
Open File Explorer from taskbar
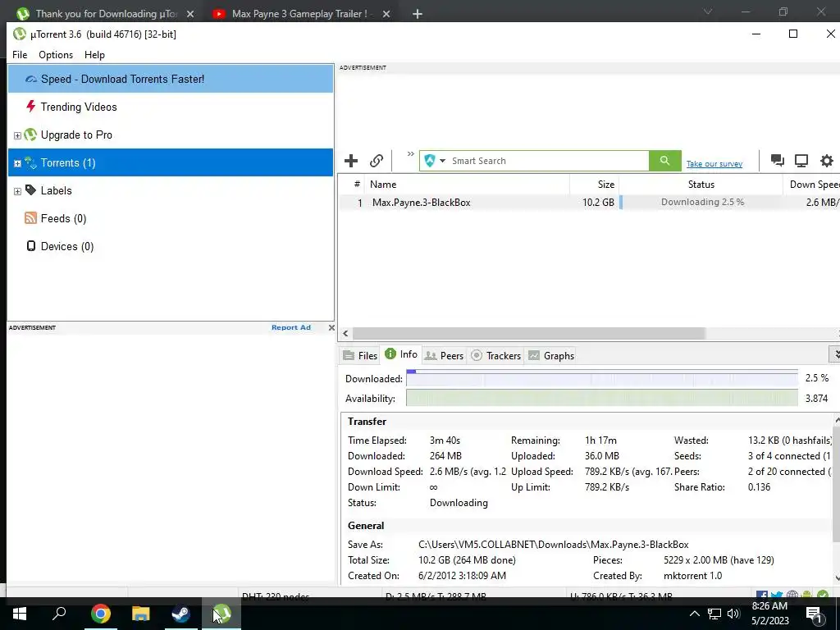[x=141, y=614]
